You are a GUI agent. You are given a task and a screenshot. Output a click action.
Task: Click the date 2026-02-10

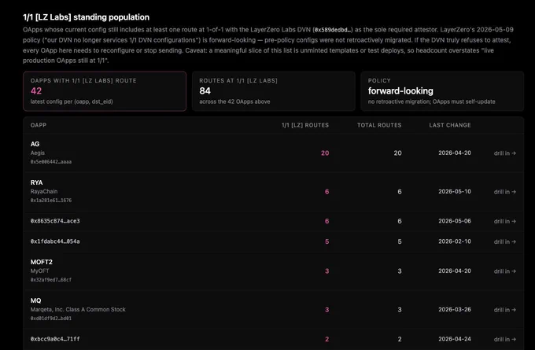click(x=455, y=241)
